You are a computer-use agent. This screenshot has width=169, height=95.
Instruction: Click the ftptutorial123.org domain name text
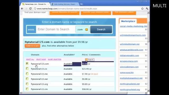coord(39,84)
